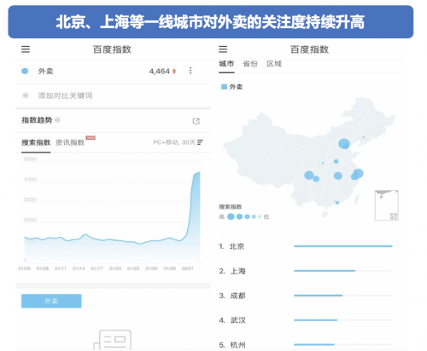This screenshot has height=351, width=427.
Task: Open filter icon next to PC+移动, 30天
Action: coord(200,142)
